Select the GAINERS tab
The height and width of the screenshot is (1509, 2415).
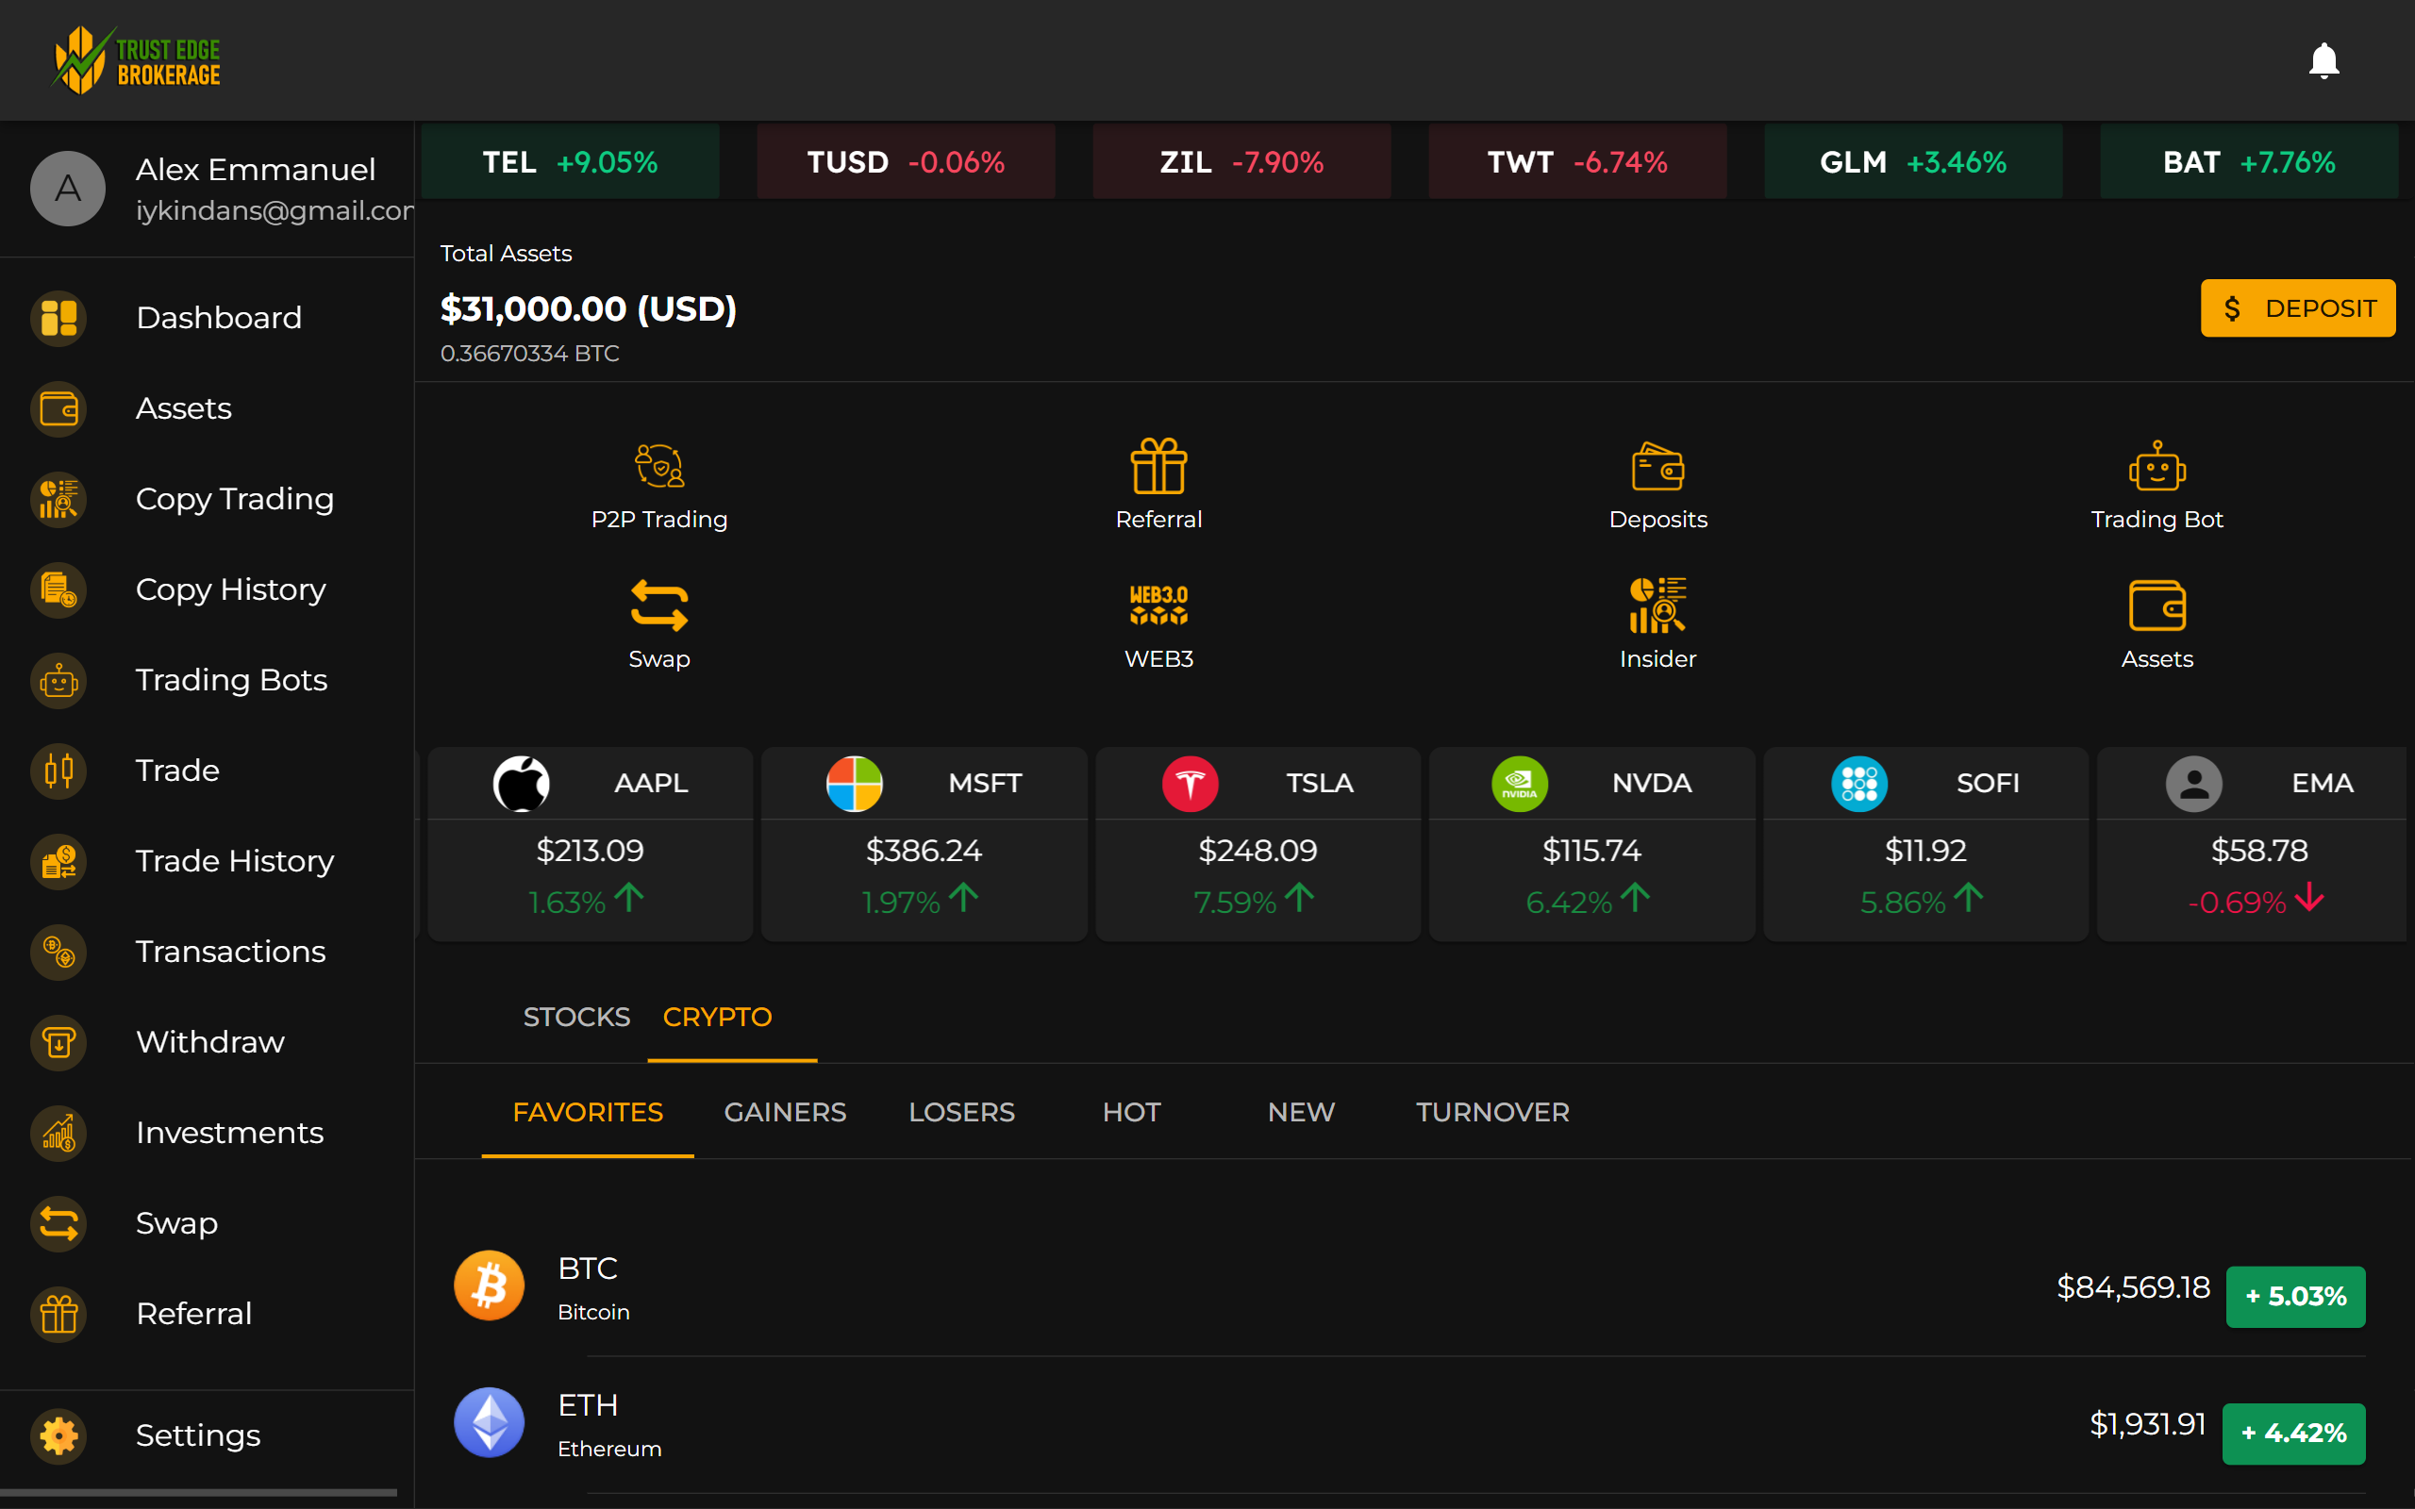coord(786,1112)
